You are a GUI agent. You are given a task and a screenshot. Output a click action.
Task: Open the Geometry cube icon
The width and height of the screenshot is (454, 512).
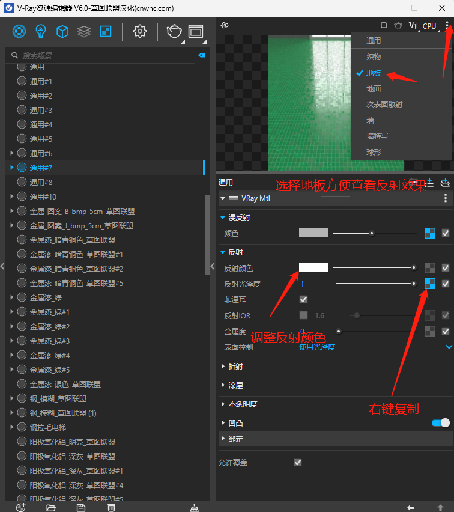tap(62, 31)
